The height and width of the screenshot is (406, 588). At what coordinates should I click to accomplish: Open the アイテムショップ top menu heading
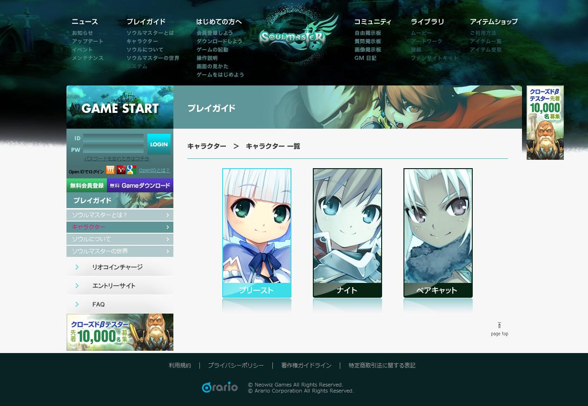494,22
